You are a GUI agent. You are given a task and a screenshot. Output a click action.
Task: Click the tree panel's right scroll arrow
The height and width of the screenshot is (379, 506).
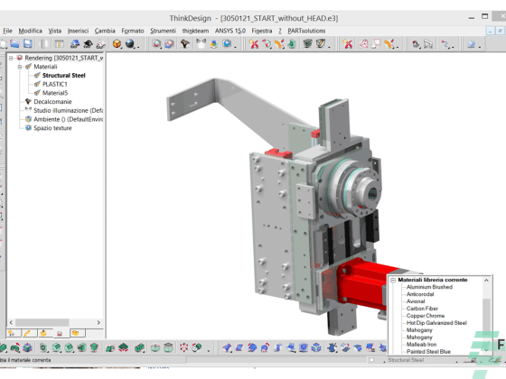pyautogui.click(x=98, y=322)
